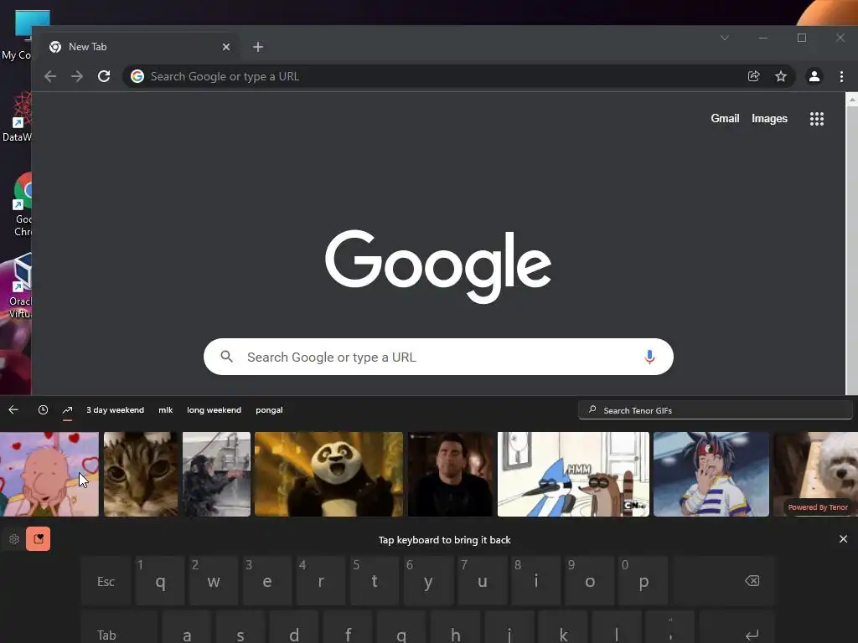Pick the Kung Fu Panda GIF
The image size is (858, 643).
pos(328,474)
